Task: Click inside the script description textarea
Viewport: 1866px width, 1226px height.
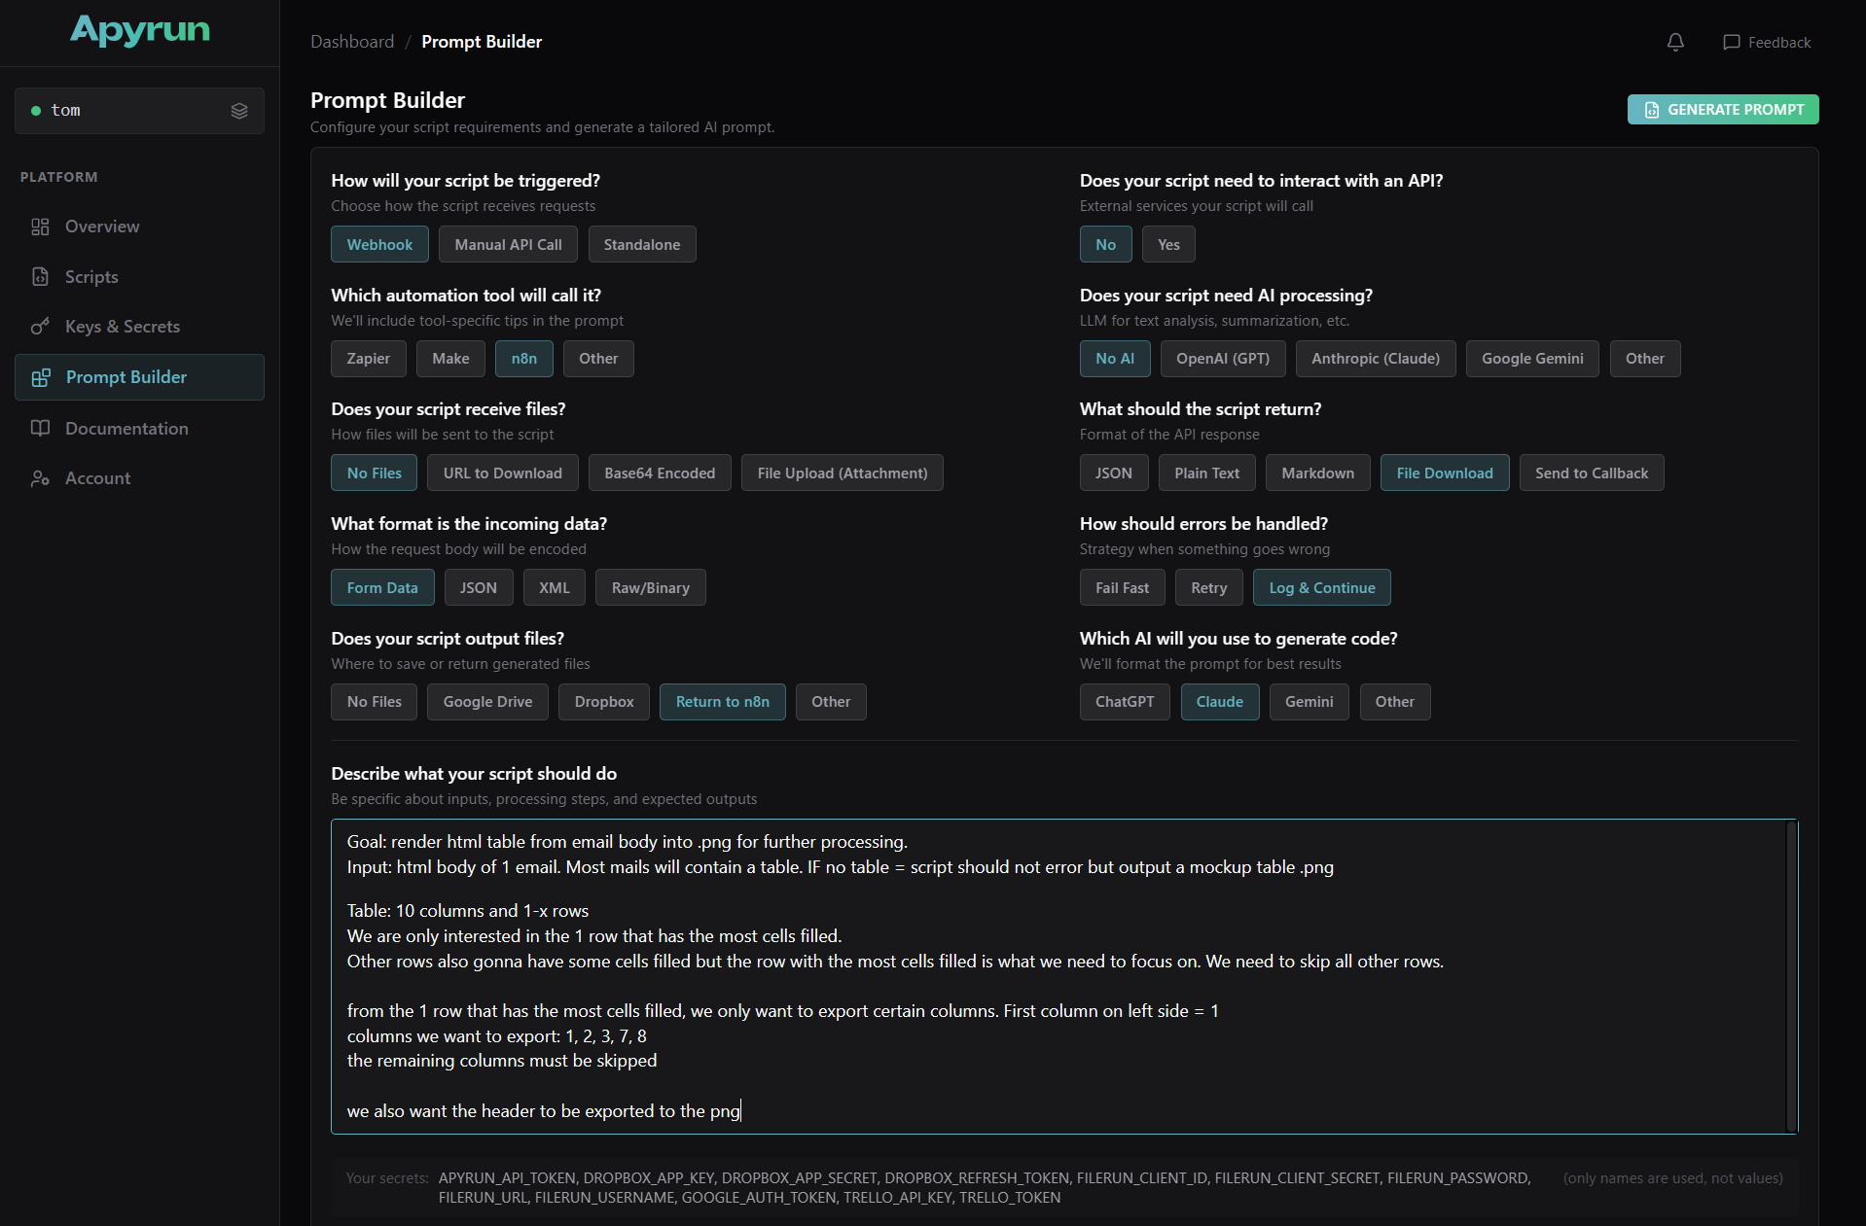Action: pyautogui.click(x=1060, y=972)
